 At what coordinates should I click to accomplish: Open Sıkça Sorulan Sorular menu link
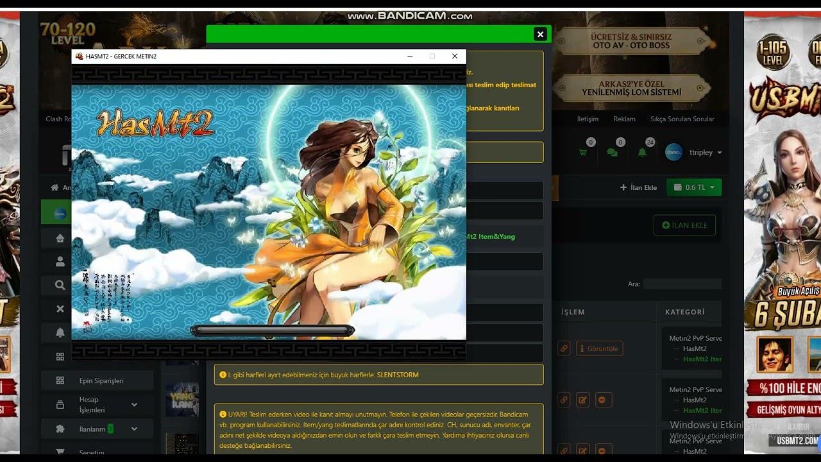(x=682, y=119)
